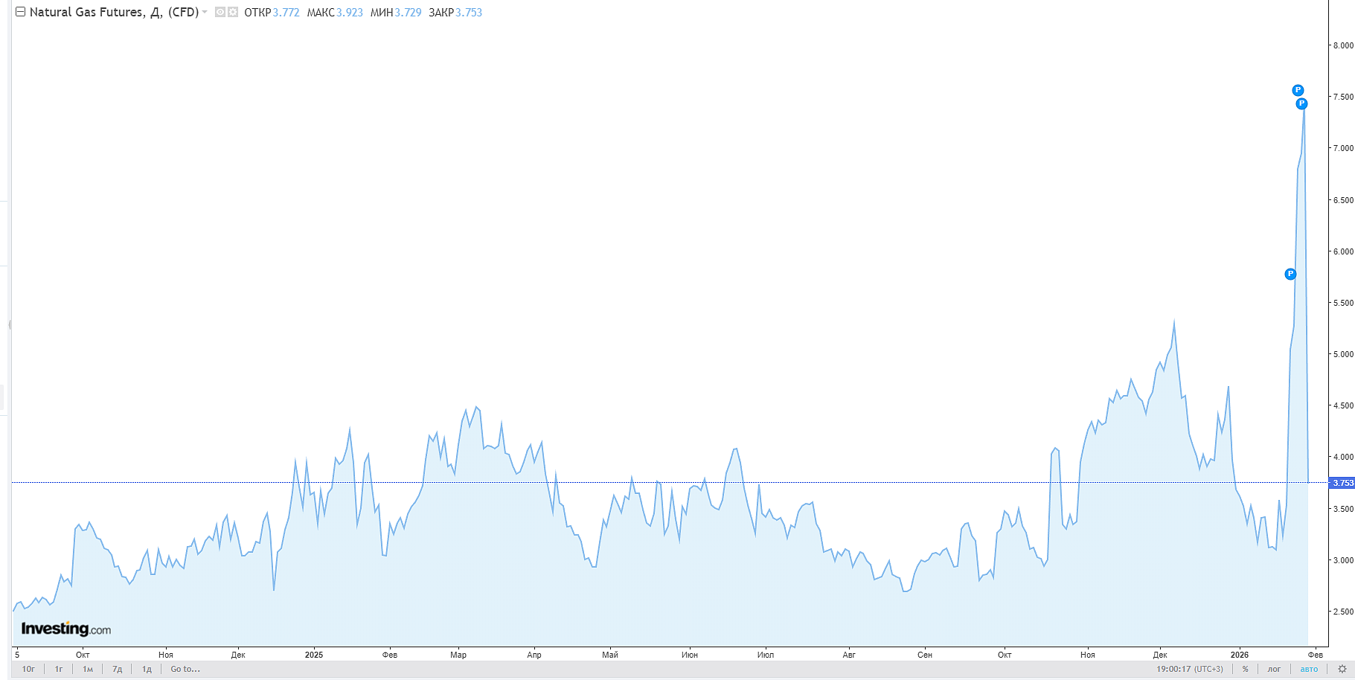Click the Investing.com logo watermark
This screenshot has height=680, width=1355.
pyautogui.click(x=65, y=629)
